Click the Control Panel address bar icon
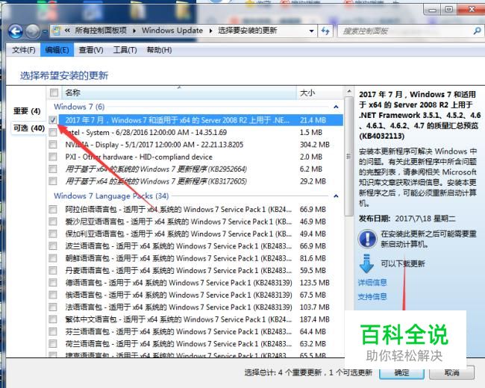Screen dimensions: 485x388 click(x=57, y=31)
